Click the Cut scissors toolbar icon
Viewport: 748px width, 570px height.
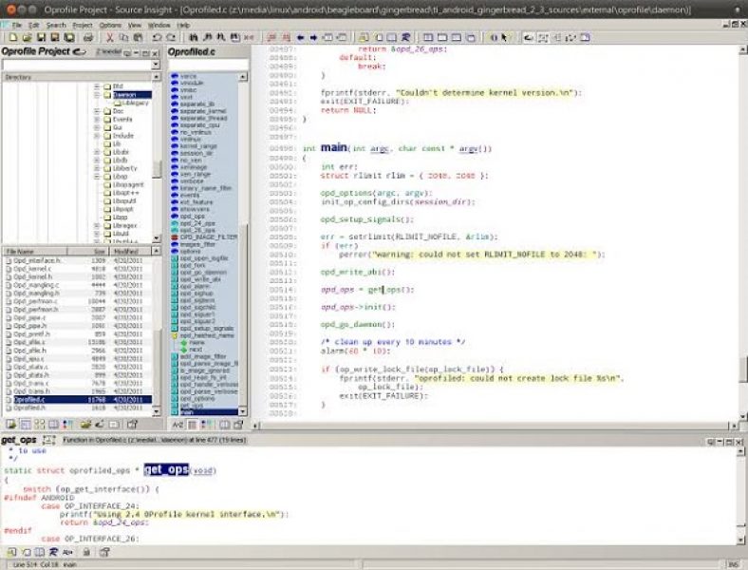coord(110,37)
